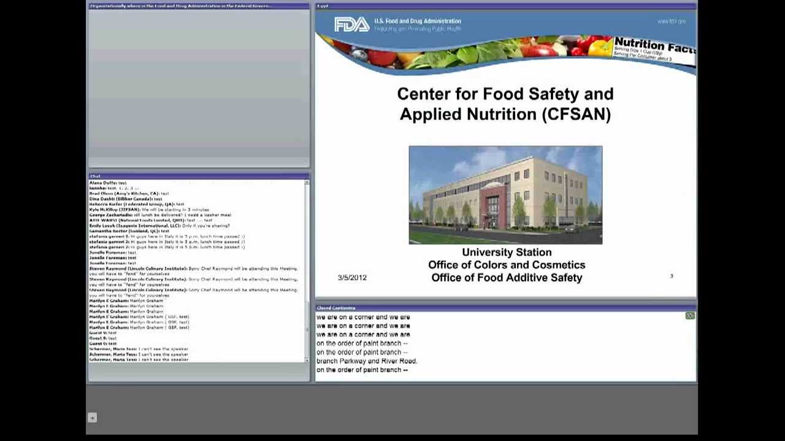
Task: Click Rebecca Kiefer (Federated Group, QA) chat message
Action: pyautogui.click(x=136, y=204)
